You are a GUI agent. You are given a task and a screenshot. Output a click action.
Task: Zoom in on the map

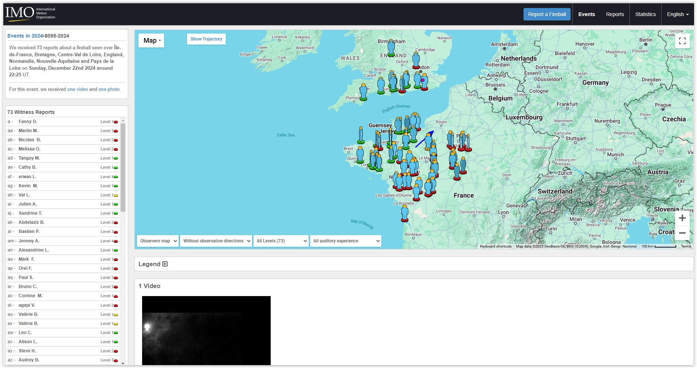[x=682, y=218]
